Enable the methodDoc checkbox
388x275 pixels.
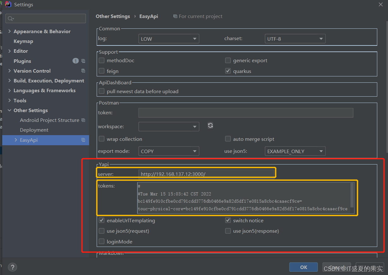[x=102, y=60]
